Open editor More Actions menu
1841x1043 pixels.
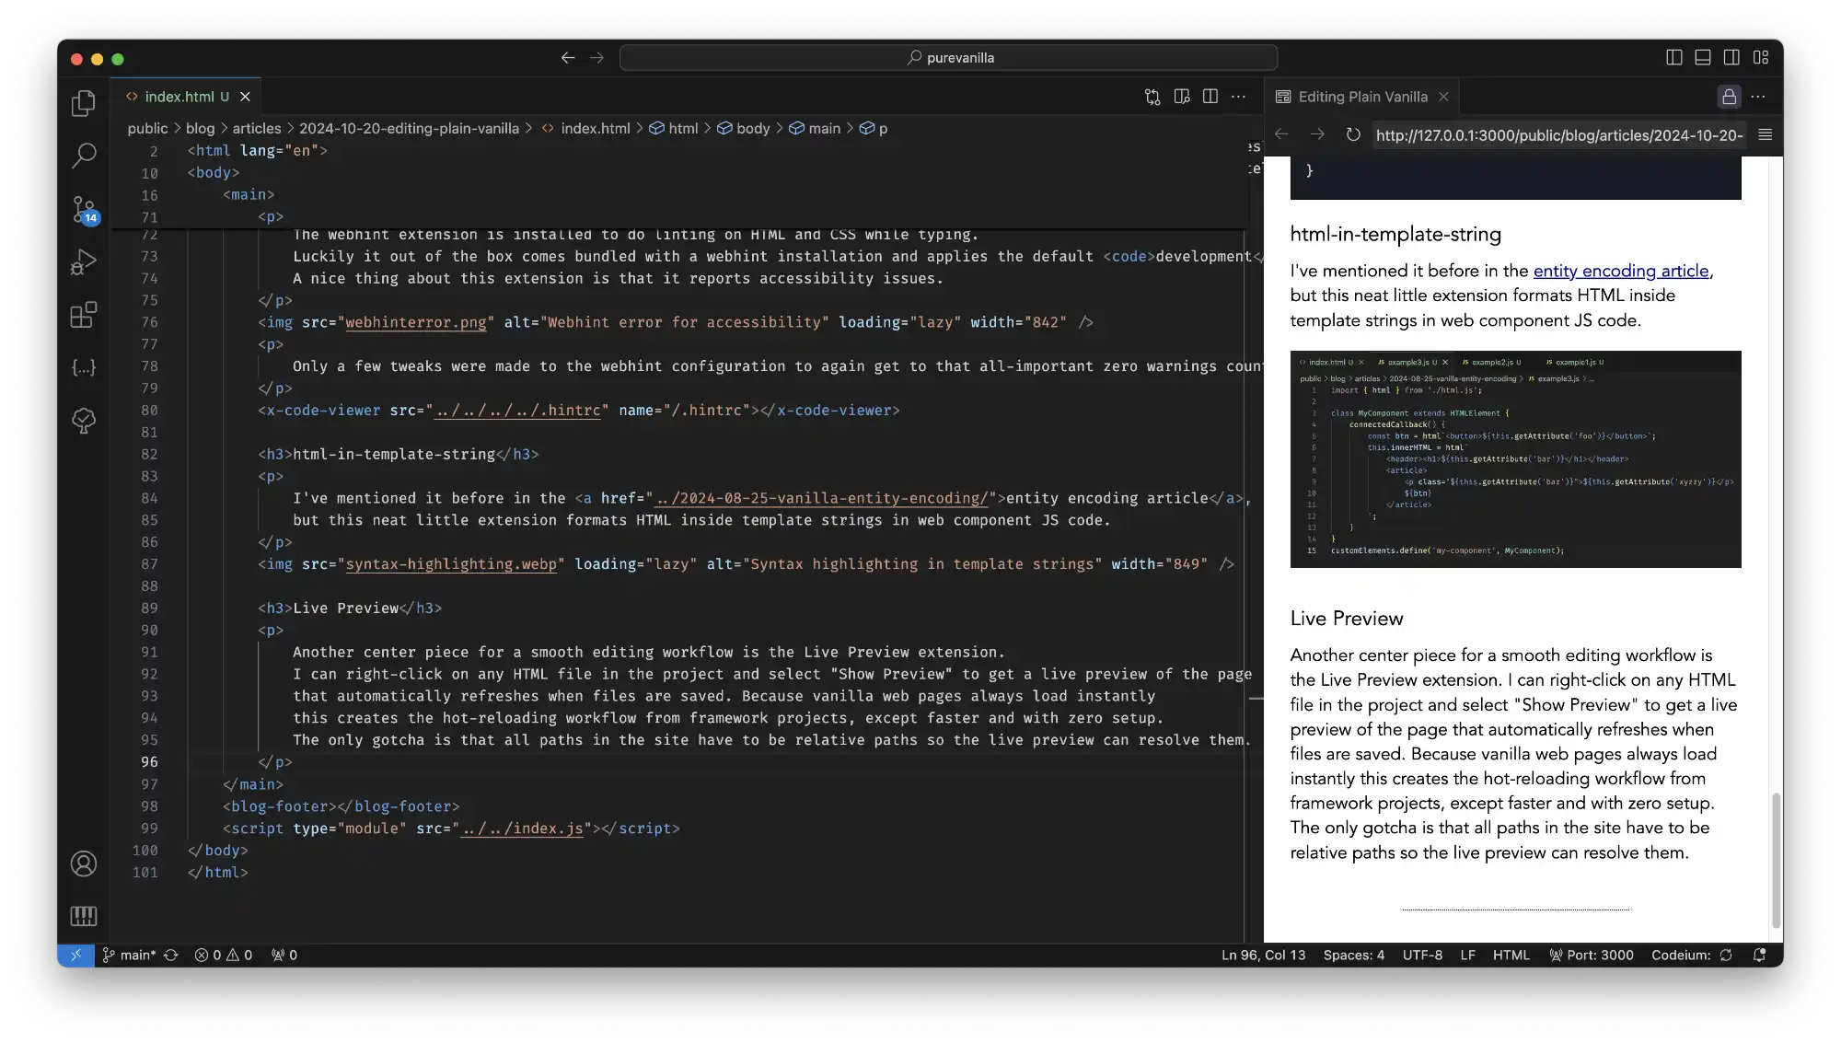1239,97
